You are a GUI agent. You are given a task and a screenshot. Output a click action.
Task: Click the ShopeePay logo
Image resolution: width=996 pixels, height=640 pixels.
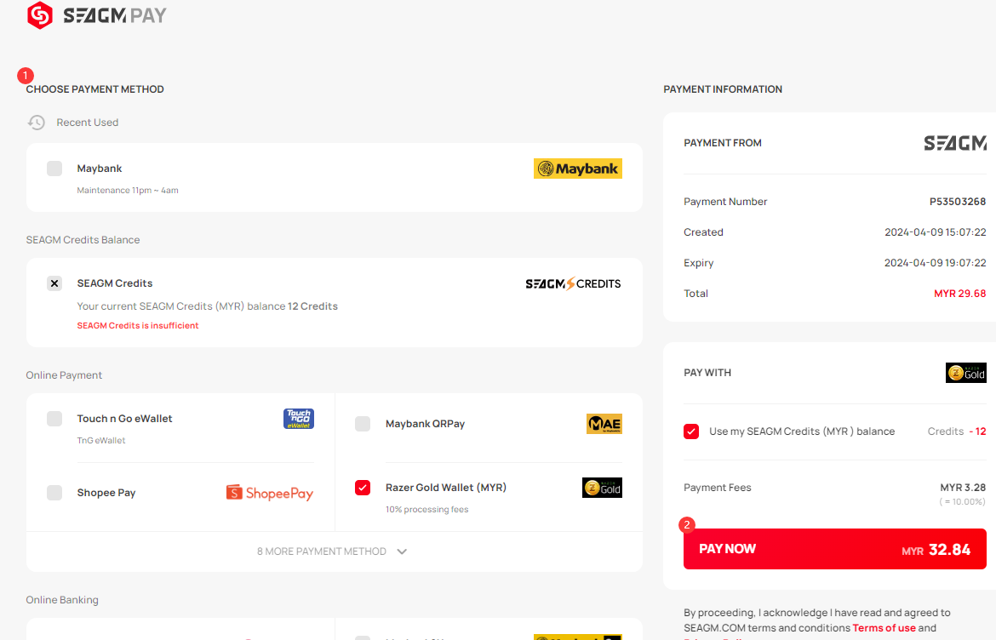coord(270,494)
